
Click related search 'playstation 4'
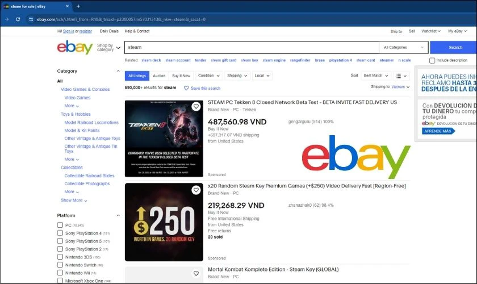[x=340, y=60]
